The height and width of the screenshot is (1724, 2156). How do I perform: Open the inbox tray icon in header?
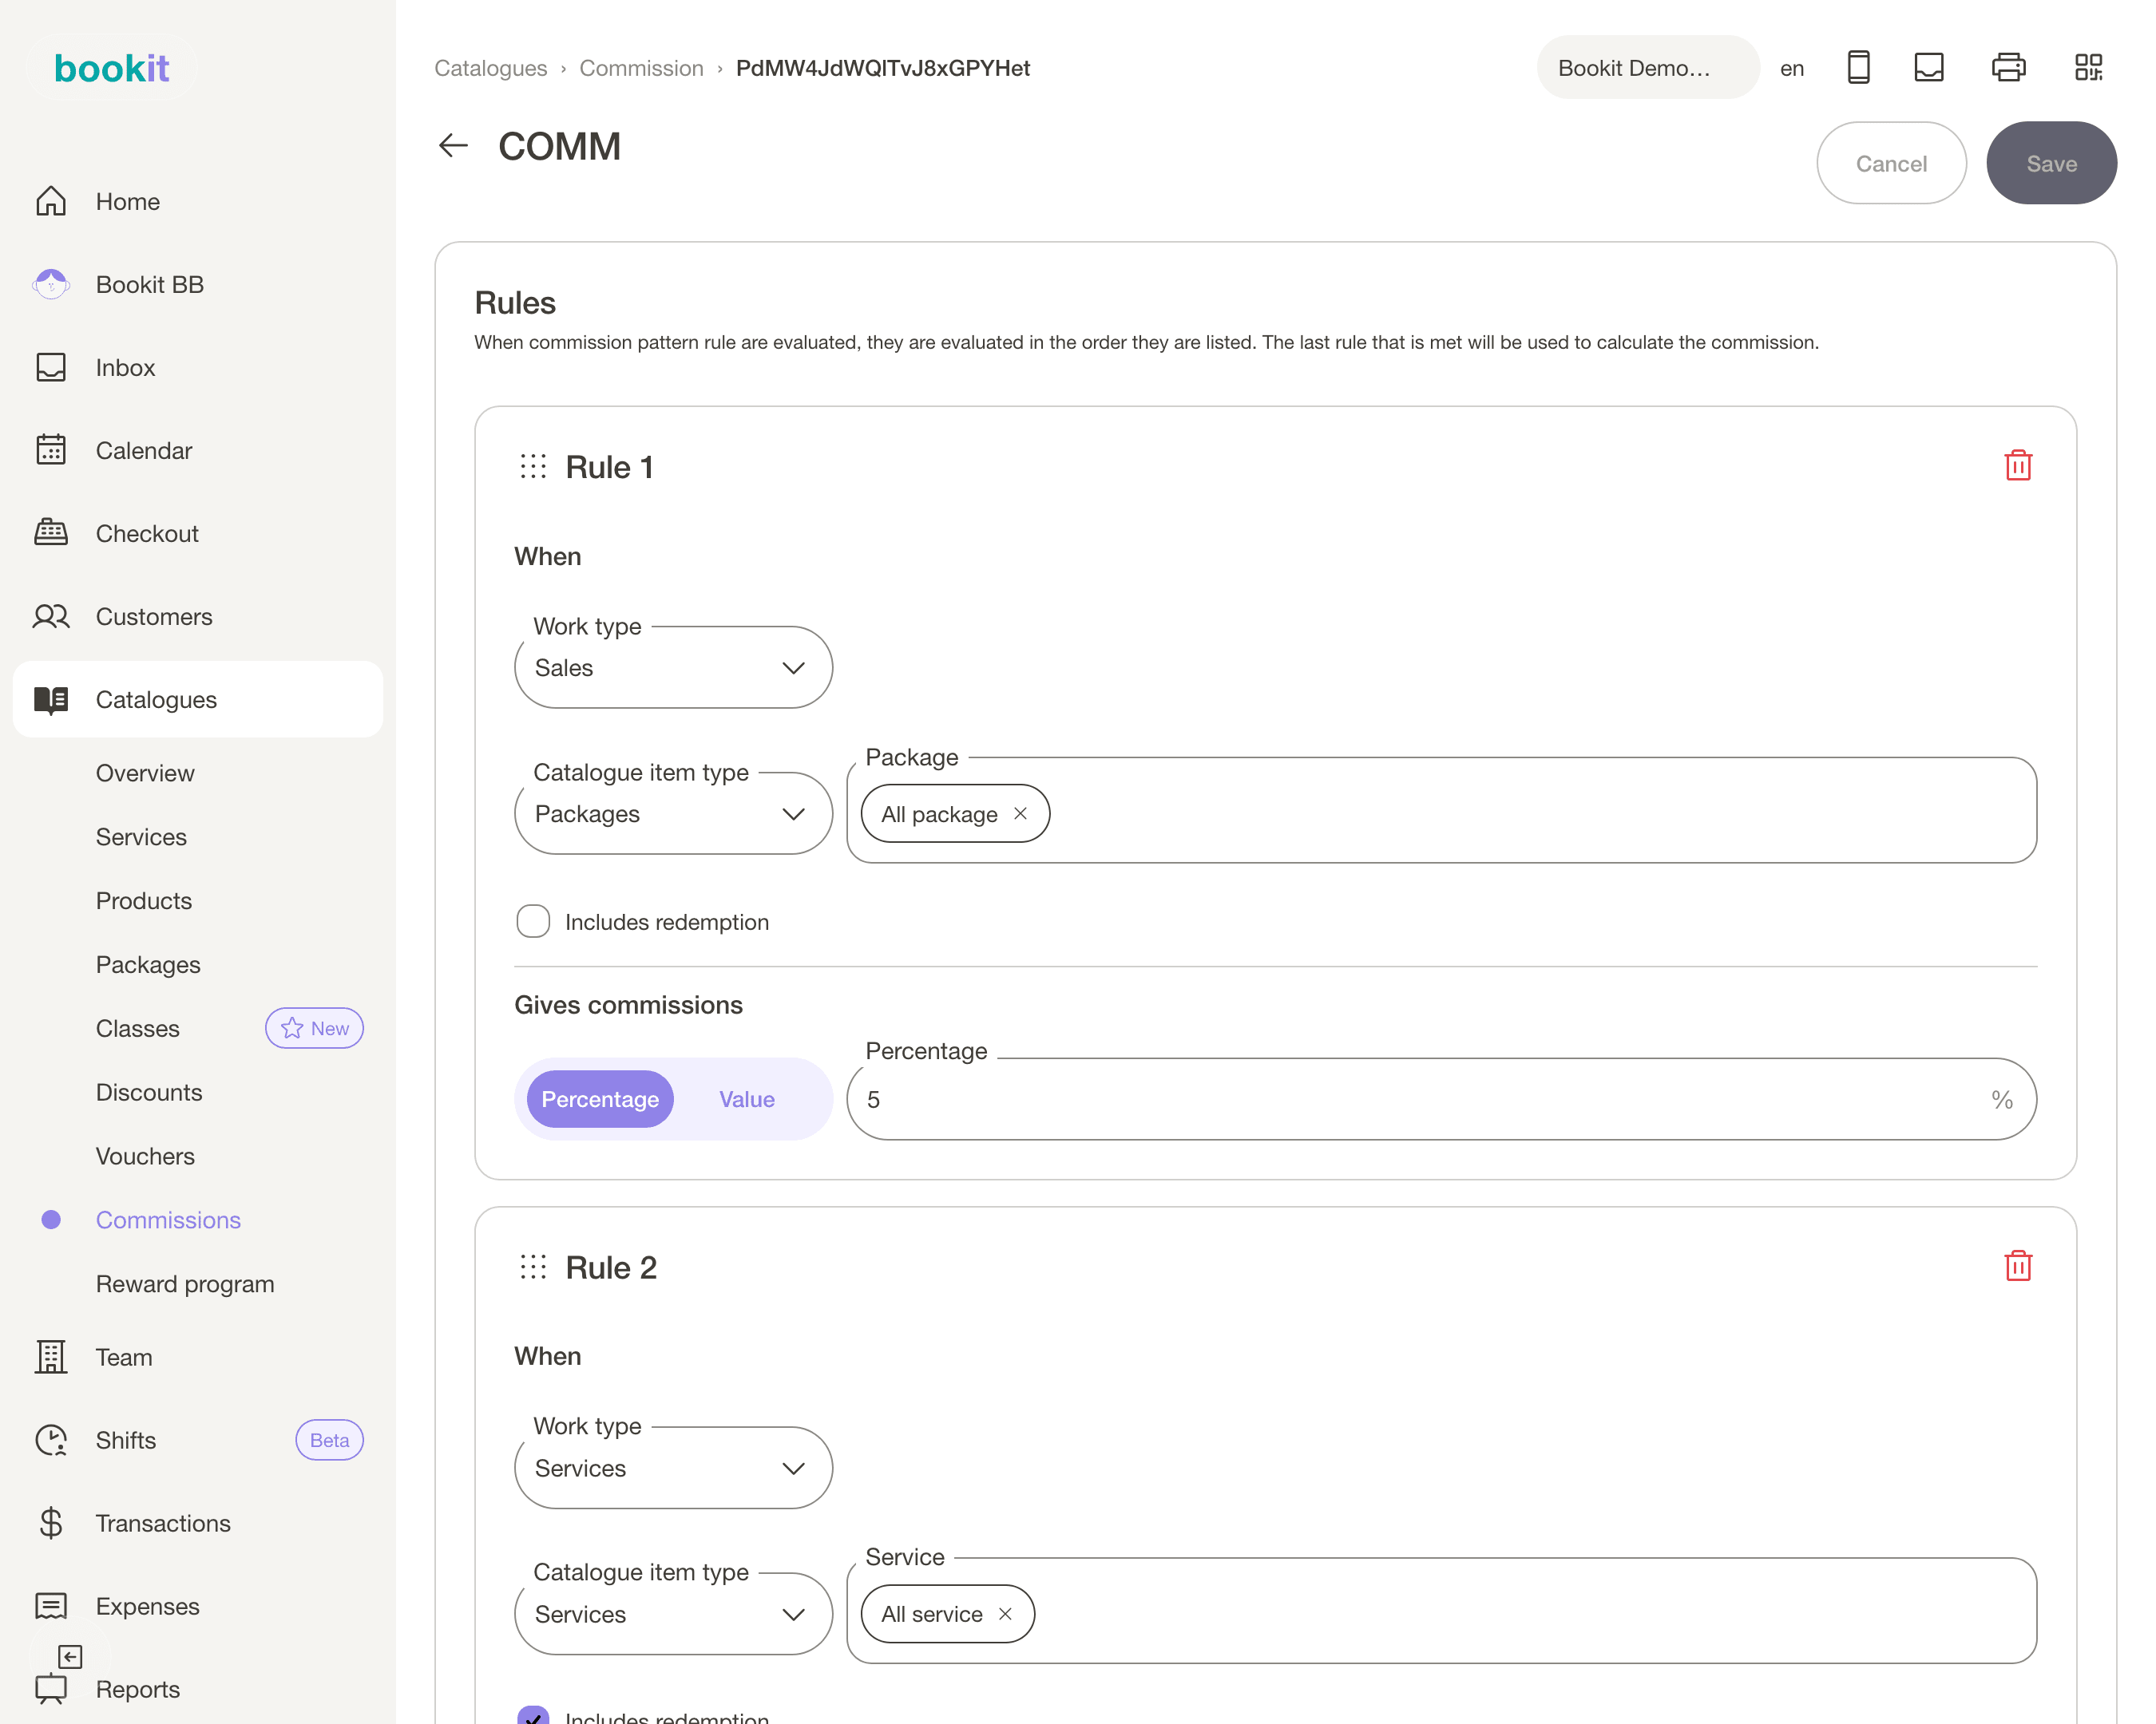point(1929,68)
